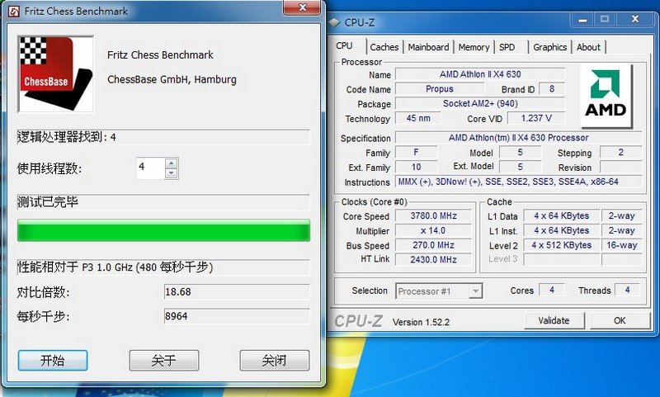Image resolution: width=660 pixels, height=397 pixels.
Task: Switch to the Graphics tab
Action: [550, 47]
